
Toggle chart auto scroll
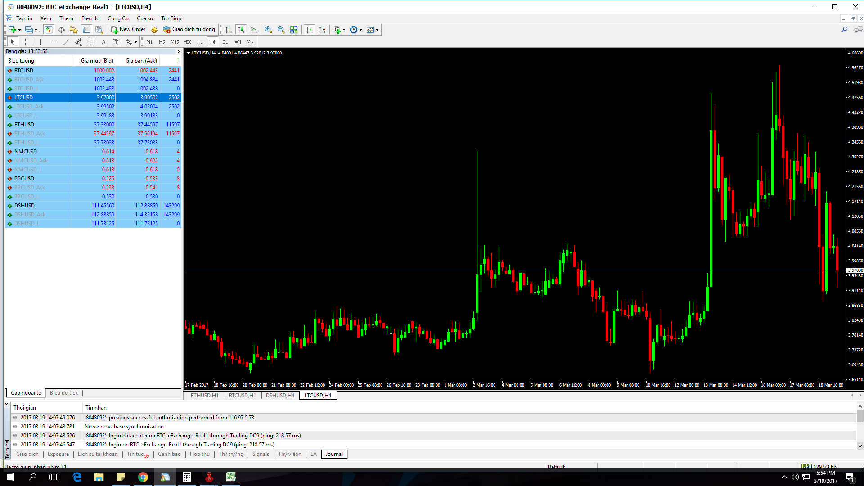coord(310,30)
